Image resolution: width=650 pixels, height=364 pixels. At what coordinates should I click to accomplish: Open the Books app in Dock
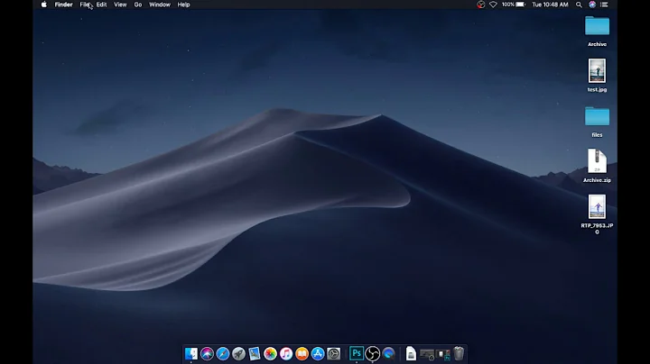coord(302,354)
